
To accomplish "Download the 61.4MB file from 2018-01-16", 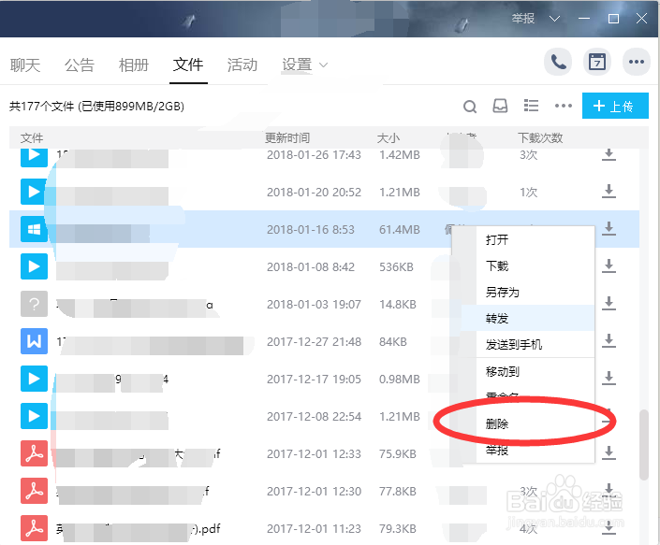I will coord(609,229).
